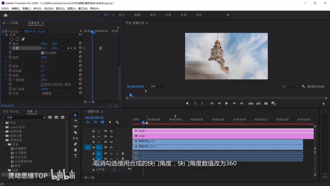Select the Selection (arrow) tool
Screen dimensions: 330x186
pyautogui.click(x=75, y=115)
